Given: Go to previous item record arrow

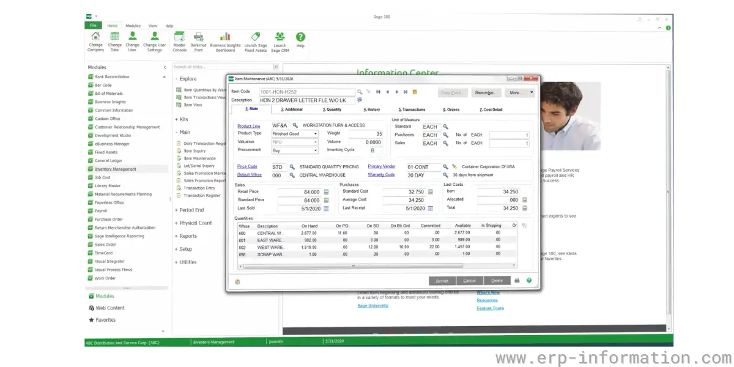Looking at the screenshot, I should (x=387, y=92).
